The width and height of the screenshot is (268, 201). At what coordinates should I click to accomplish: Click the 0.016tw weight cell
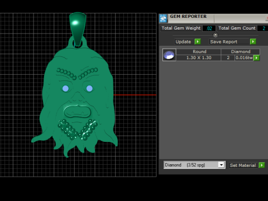coord(244,58)
